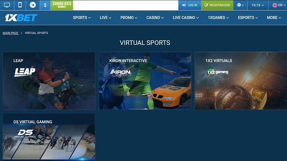Go to the 1XBET logo home
The height and width of the screenshot is (161, 287).
pyautogui.click(x=21, y=18)
